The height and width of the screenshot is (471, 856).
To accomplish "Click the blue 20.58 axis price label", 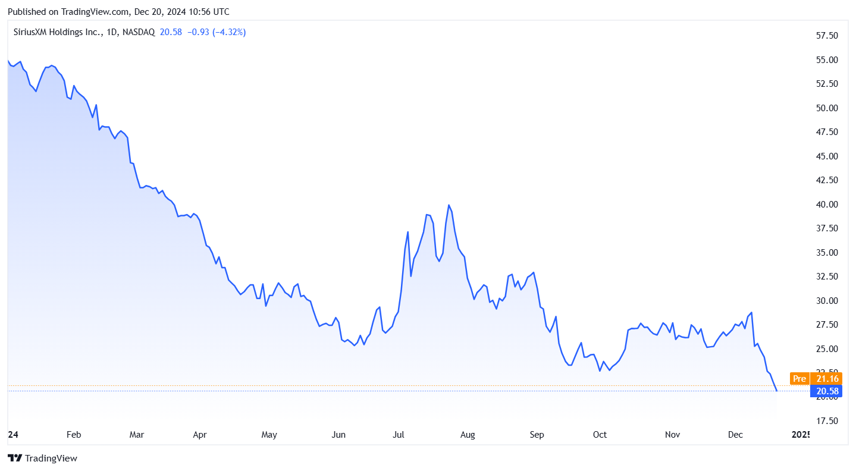I will point(826,391).
